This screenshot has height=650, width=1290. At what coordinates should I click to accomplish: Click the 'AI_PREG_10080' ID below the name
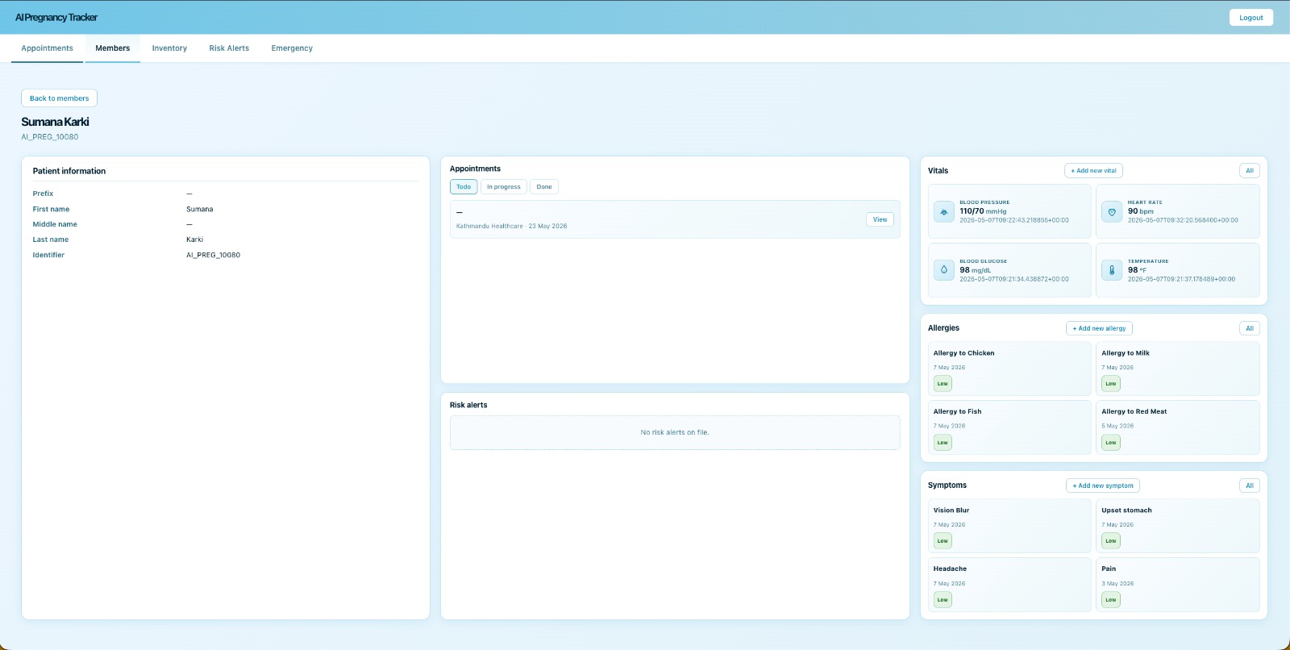tap(50, 137)
